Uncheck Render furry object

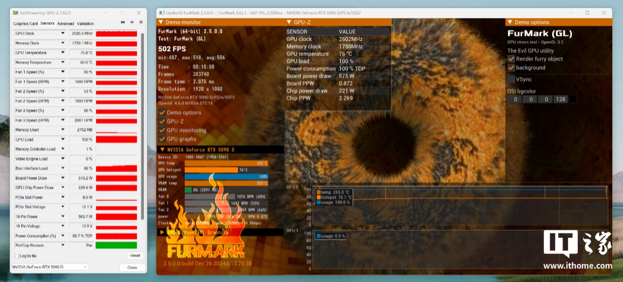511,59
